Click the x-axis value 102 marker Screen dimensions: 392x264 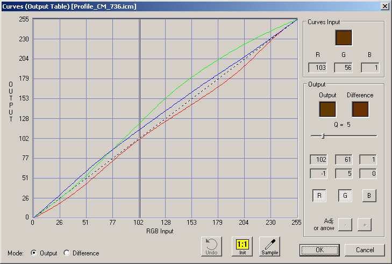pos(138,223)
